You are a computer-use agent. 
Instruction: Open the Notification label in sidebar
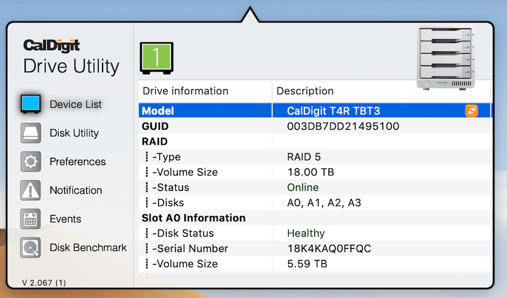click(76, 190)
